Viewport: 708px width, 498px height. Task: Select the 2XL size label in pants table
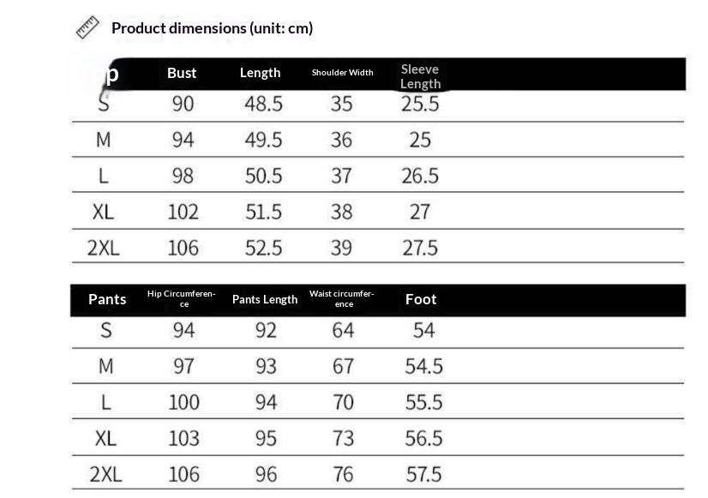coord(105,474)
